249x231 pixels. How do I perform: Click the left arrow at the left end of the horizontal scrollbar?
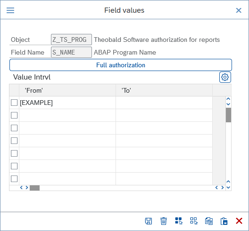[21, 188]
